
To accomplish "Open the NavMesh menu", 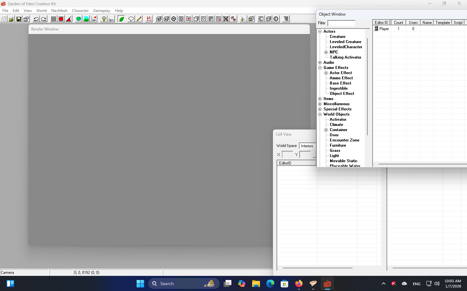I will pyautogui.click(x=59, y=11).
